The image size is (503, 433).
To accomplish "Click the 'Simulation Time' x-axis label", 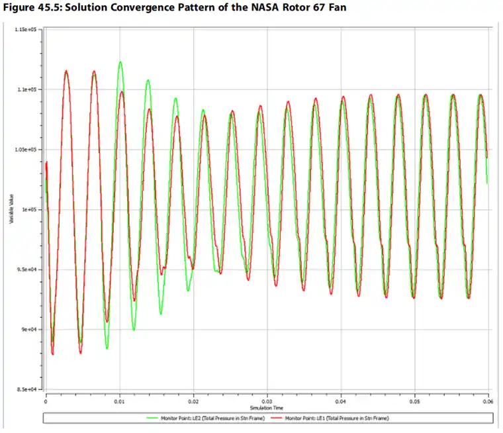I will pos(267,408).
